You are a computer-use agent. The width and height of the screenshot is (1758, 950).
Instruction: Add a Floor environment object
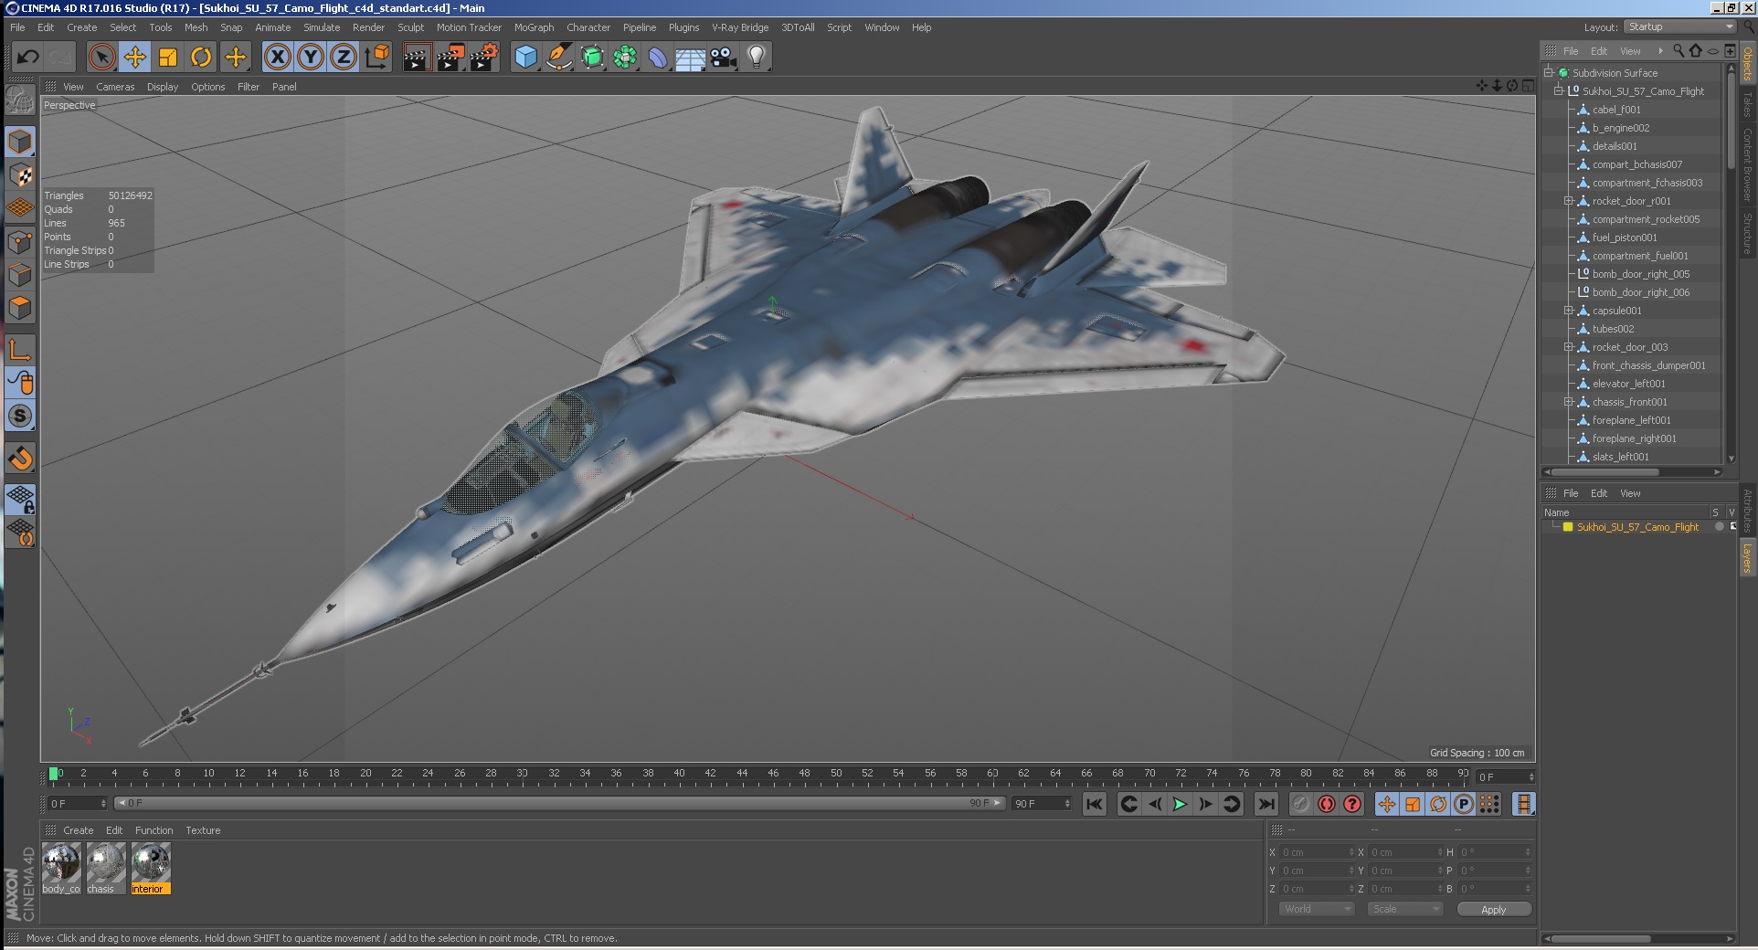(691, 58)
